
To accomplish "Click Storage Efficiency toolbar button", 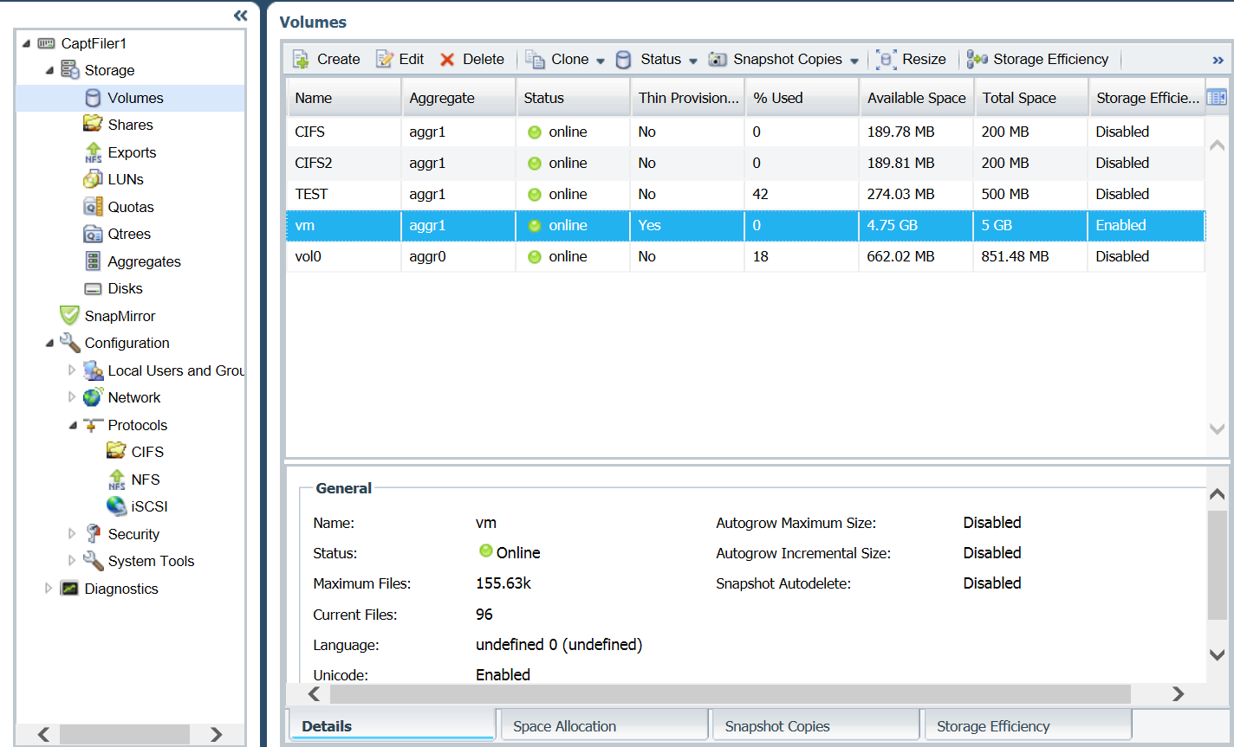I will tap(1038, 59).
